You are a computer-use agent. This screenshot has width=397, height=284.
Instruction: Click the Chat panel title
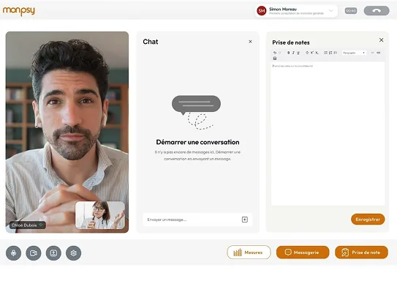coord(151,42)
